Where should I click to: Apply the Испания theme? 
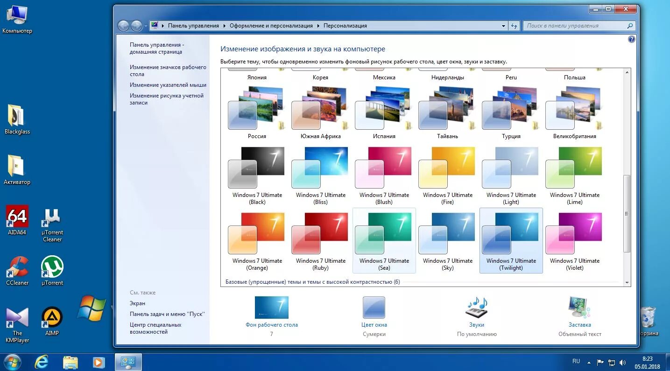click(384, 113)
